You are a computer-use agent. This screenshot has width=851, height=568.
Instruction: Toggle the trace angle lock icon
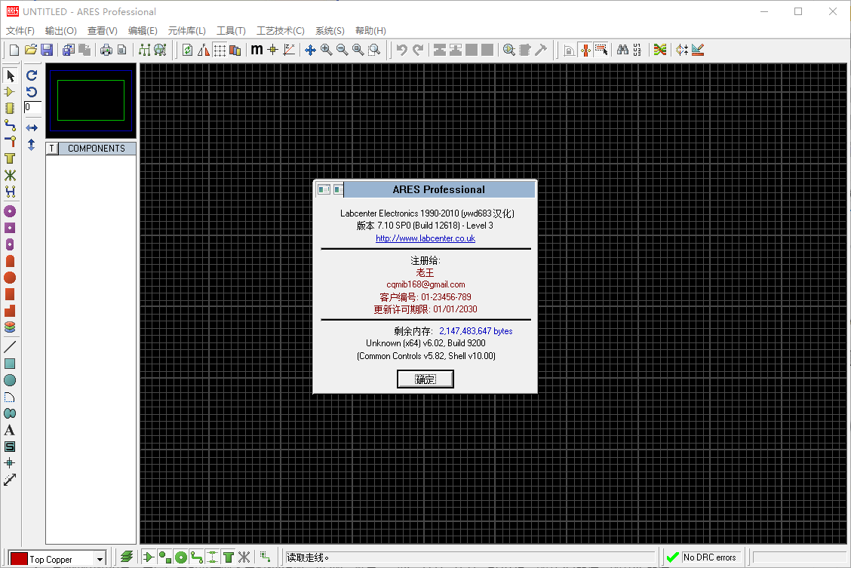(570, 50)
